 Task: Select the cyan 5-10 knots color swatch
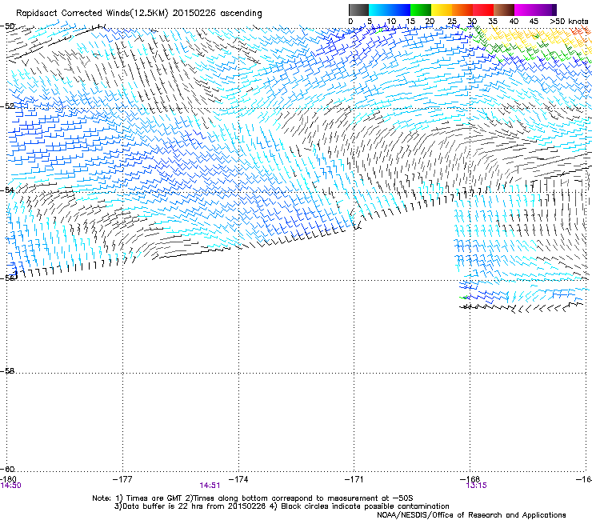point(379,10)
